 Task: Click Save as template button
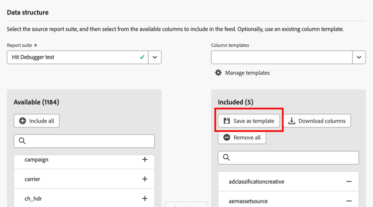pyautogui.click(x=249, y=121)
